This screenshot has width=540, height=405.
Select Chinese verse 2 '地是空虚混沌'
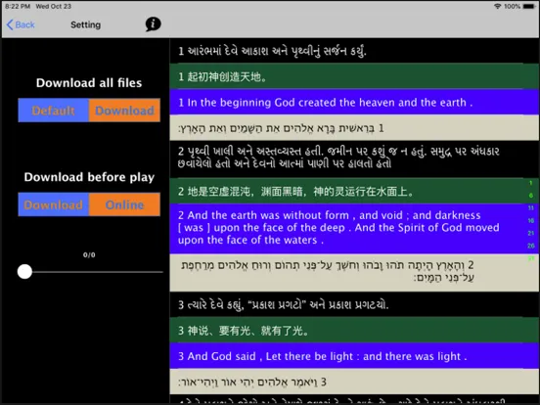[354, 191]
